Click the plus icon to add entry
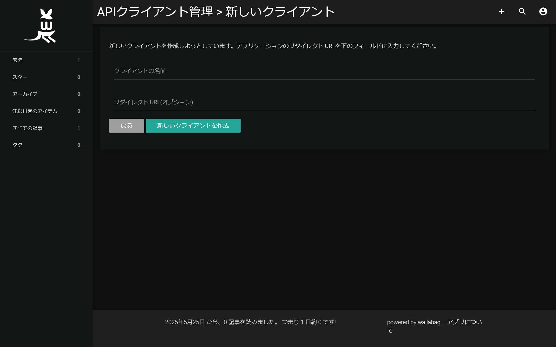The width and height of the screenshot is (556, 347). 501,11
